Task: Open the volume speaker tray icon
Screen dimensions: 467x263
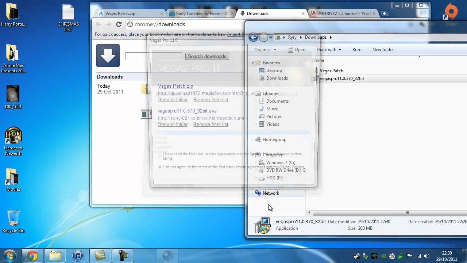Action: 427,256
